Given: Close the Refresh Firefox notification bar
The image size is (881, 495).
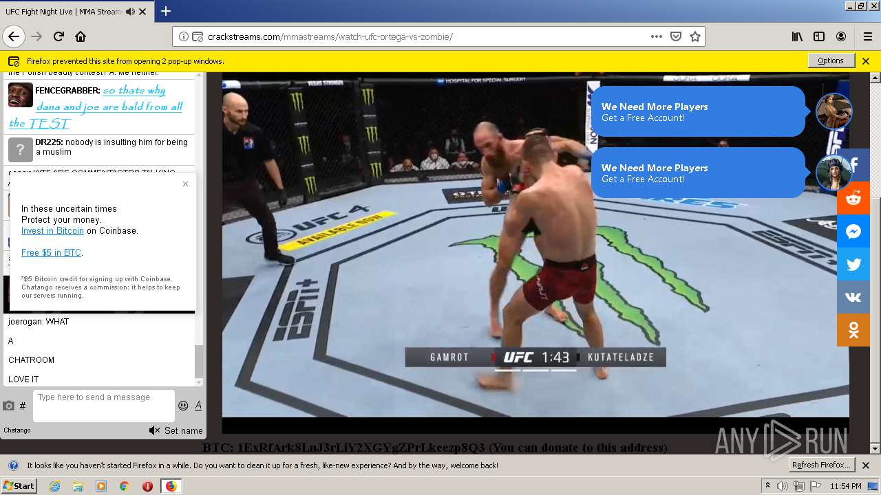Looking at the screenshot, I should (x=866, y=465).
